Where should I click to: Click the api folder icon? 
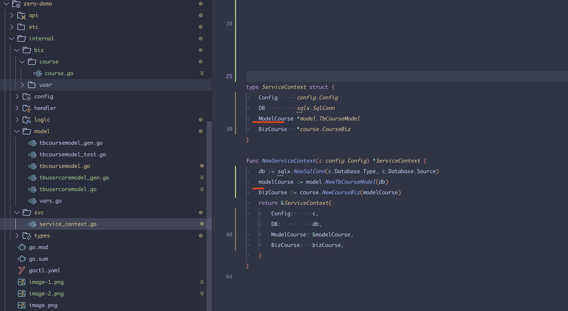pos(21,16)
